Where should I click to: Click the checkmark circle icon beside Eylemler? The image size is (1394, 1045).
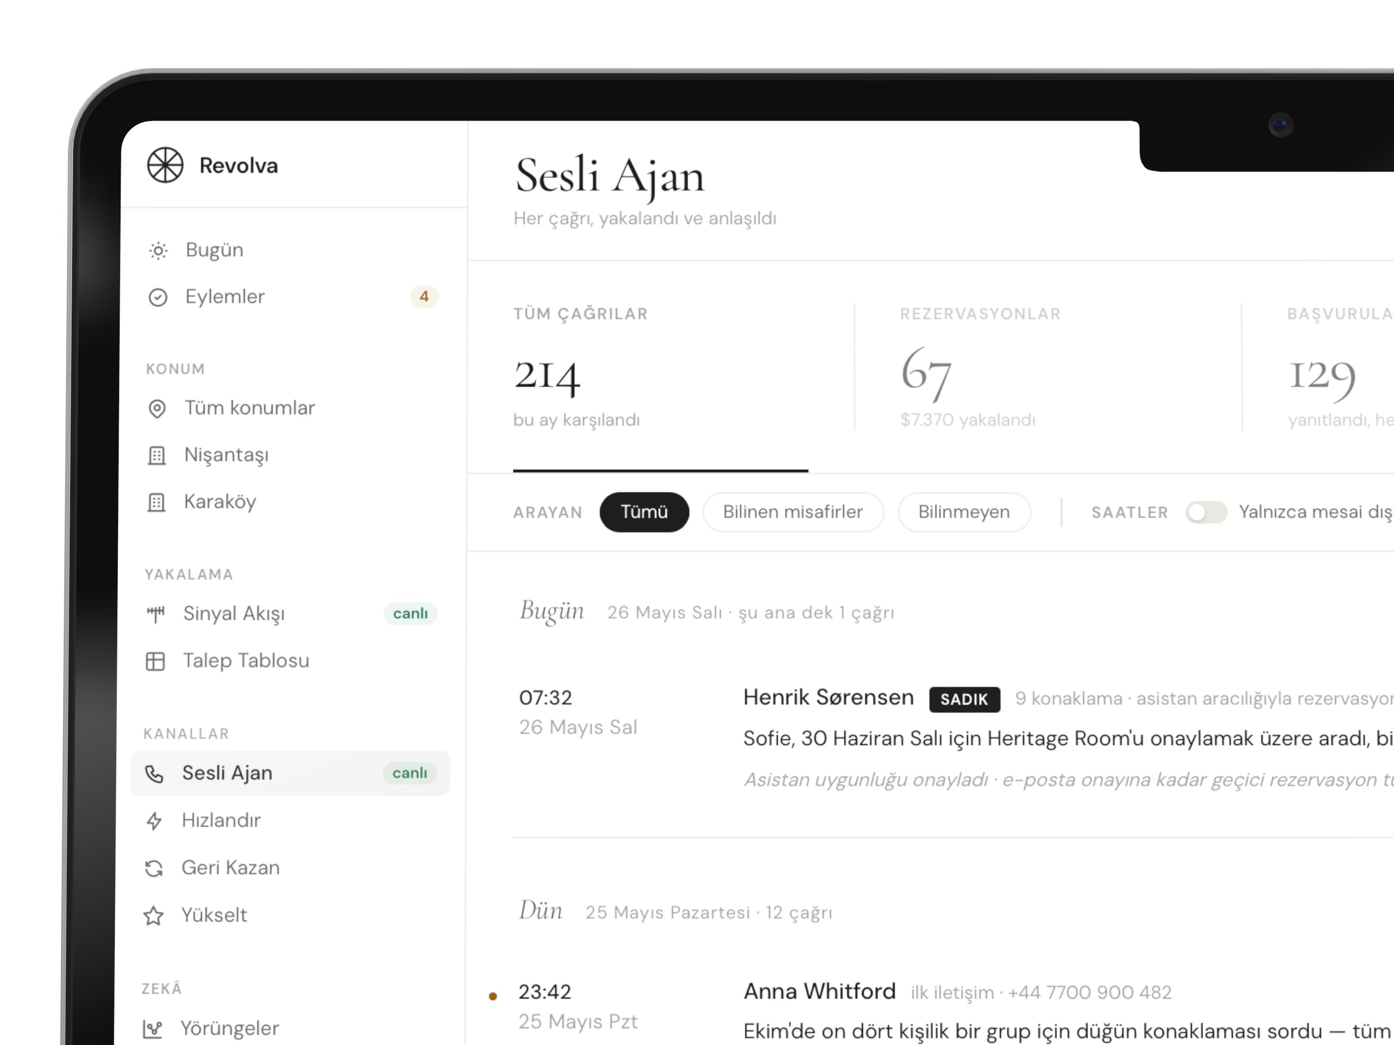[157, 298]
